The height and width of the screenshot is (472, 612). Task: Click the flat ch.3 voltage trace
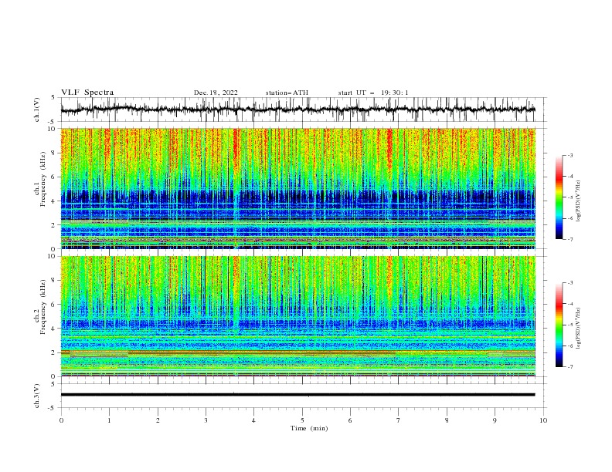tap(297, 395)
